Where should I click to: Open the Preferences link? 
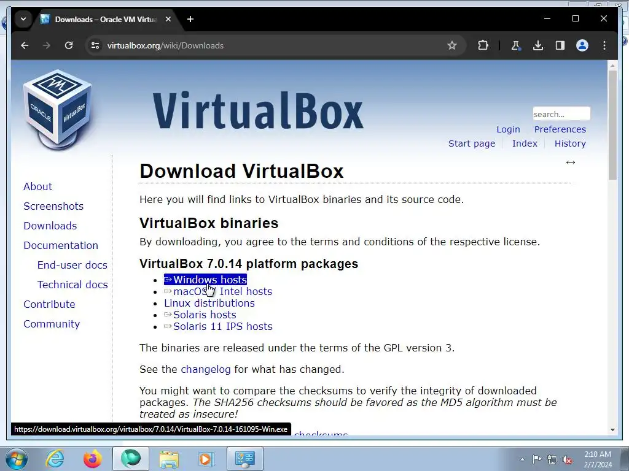click(x=560, y=129)
